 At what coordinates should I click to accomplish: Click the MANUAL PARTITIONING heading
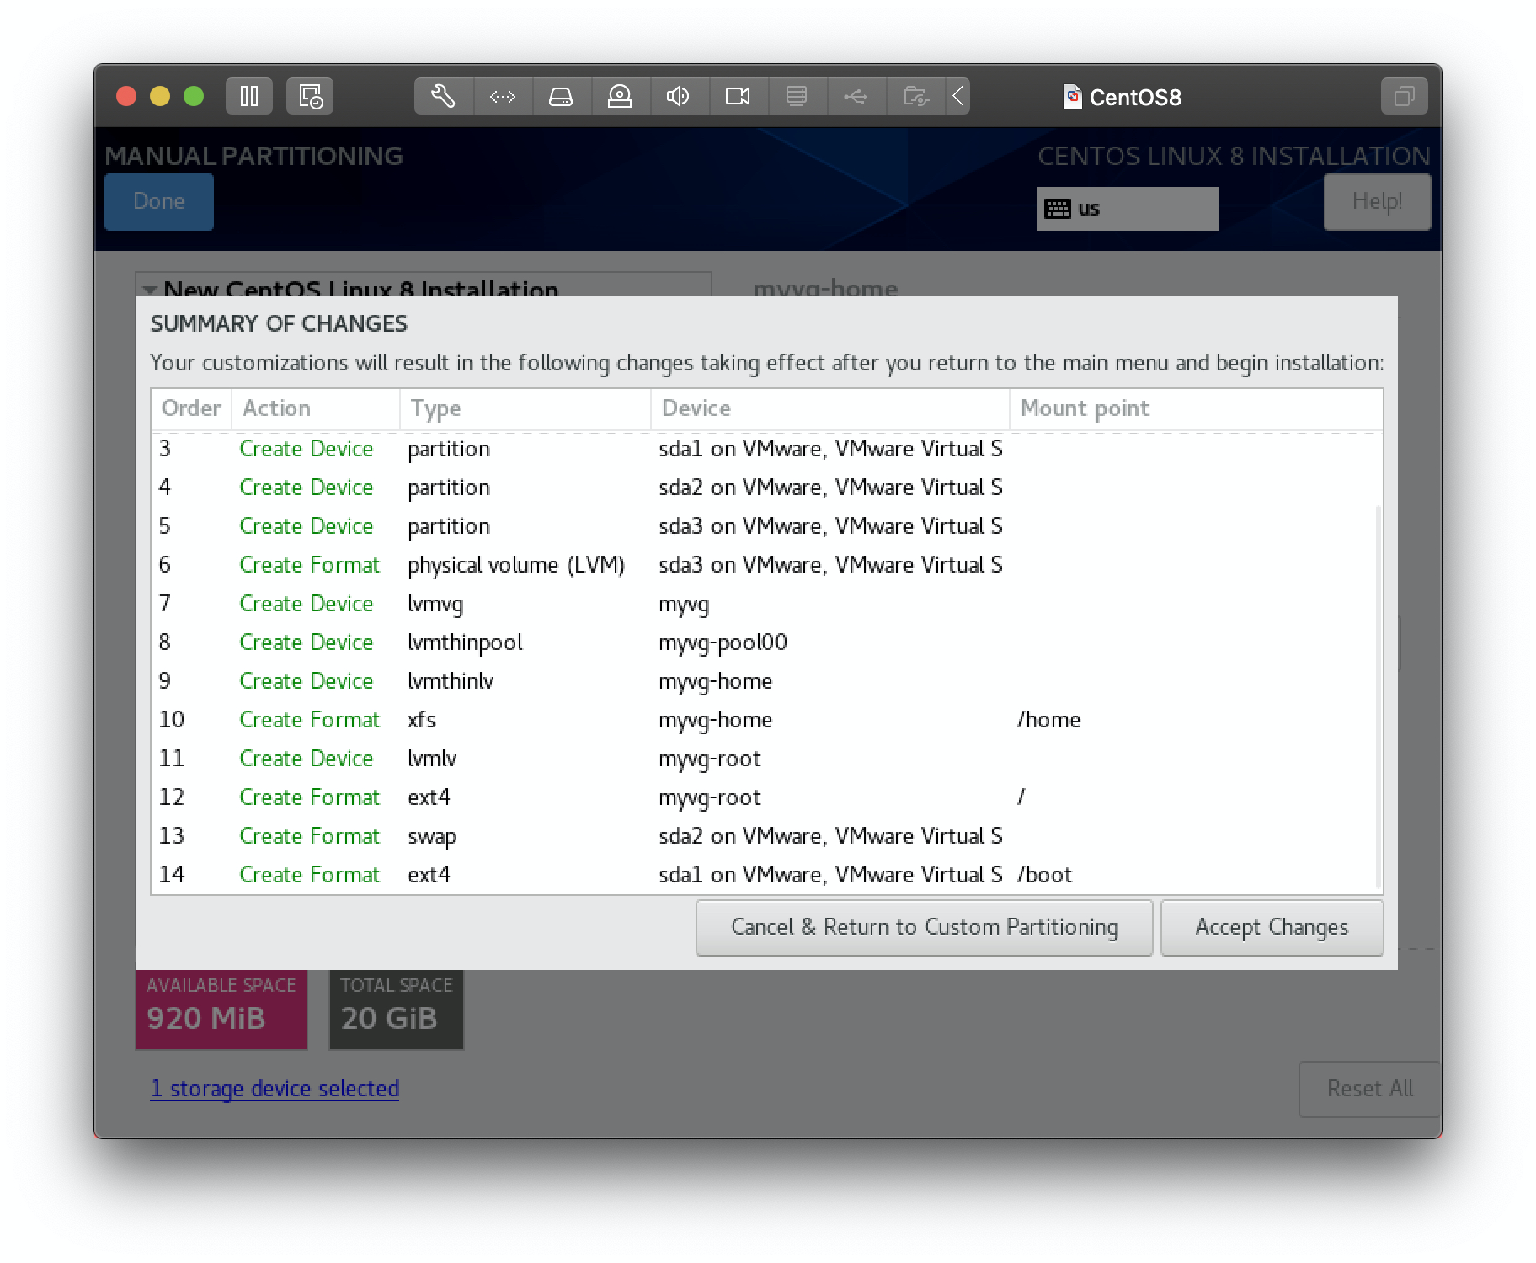point(253,156)
